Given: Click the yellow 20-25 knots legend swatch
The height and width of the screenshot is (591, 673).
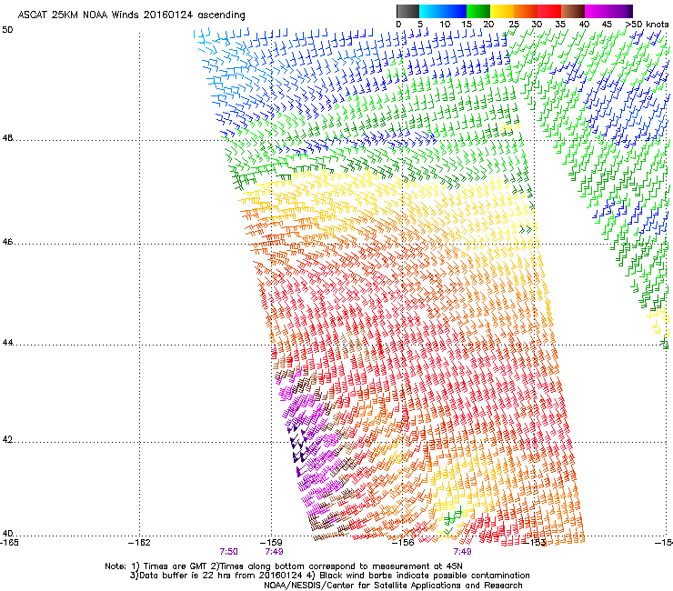Looking at the screenshot, I should coord(502,11).
